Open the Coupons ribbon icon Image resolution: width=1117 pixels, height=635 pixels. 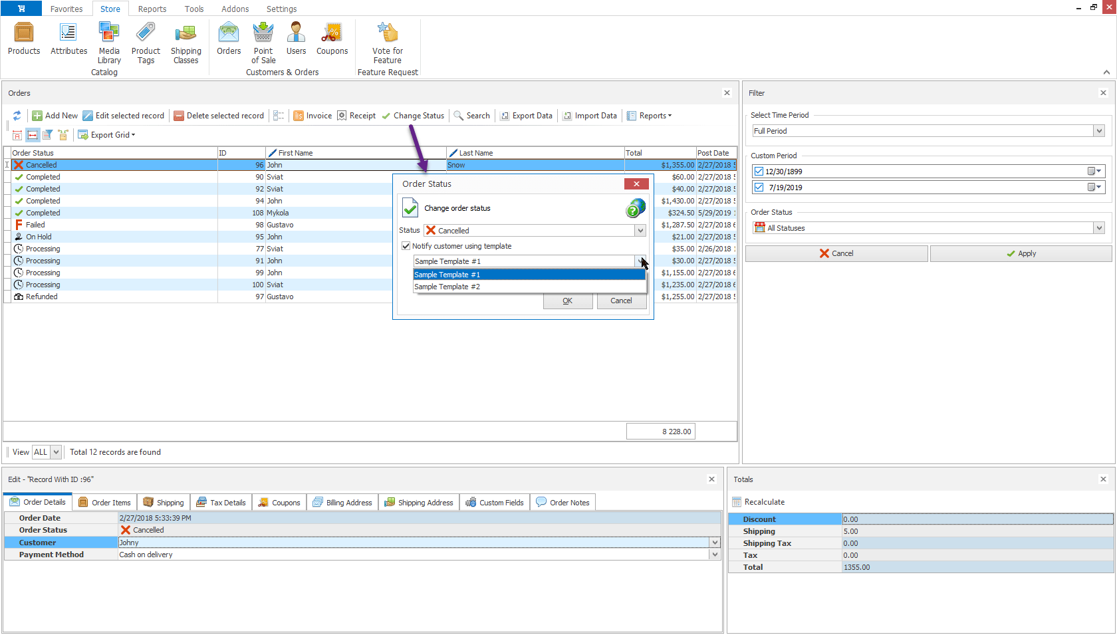[332, 39]
